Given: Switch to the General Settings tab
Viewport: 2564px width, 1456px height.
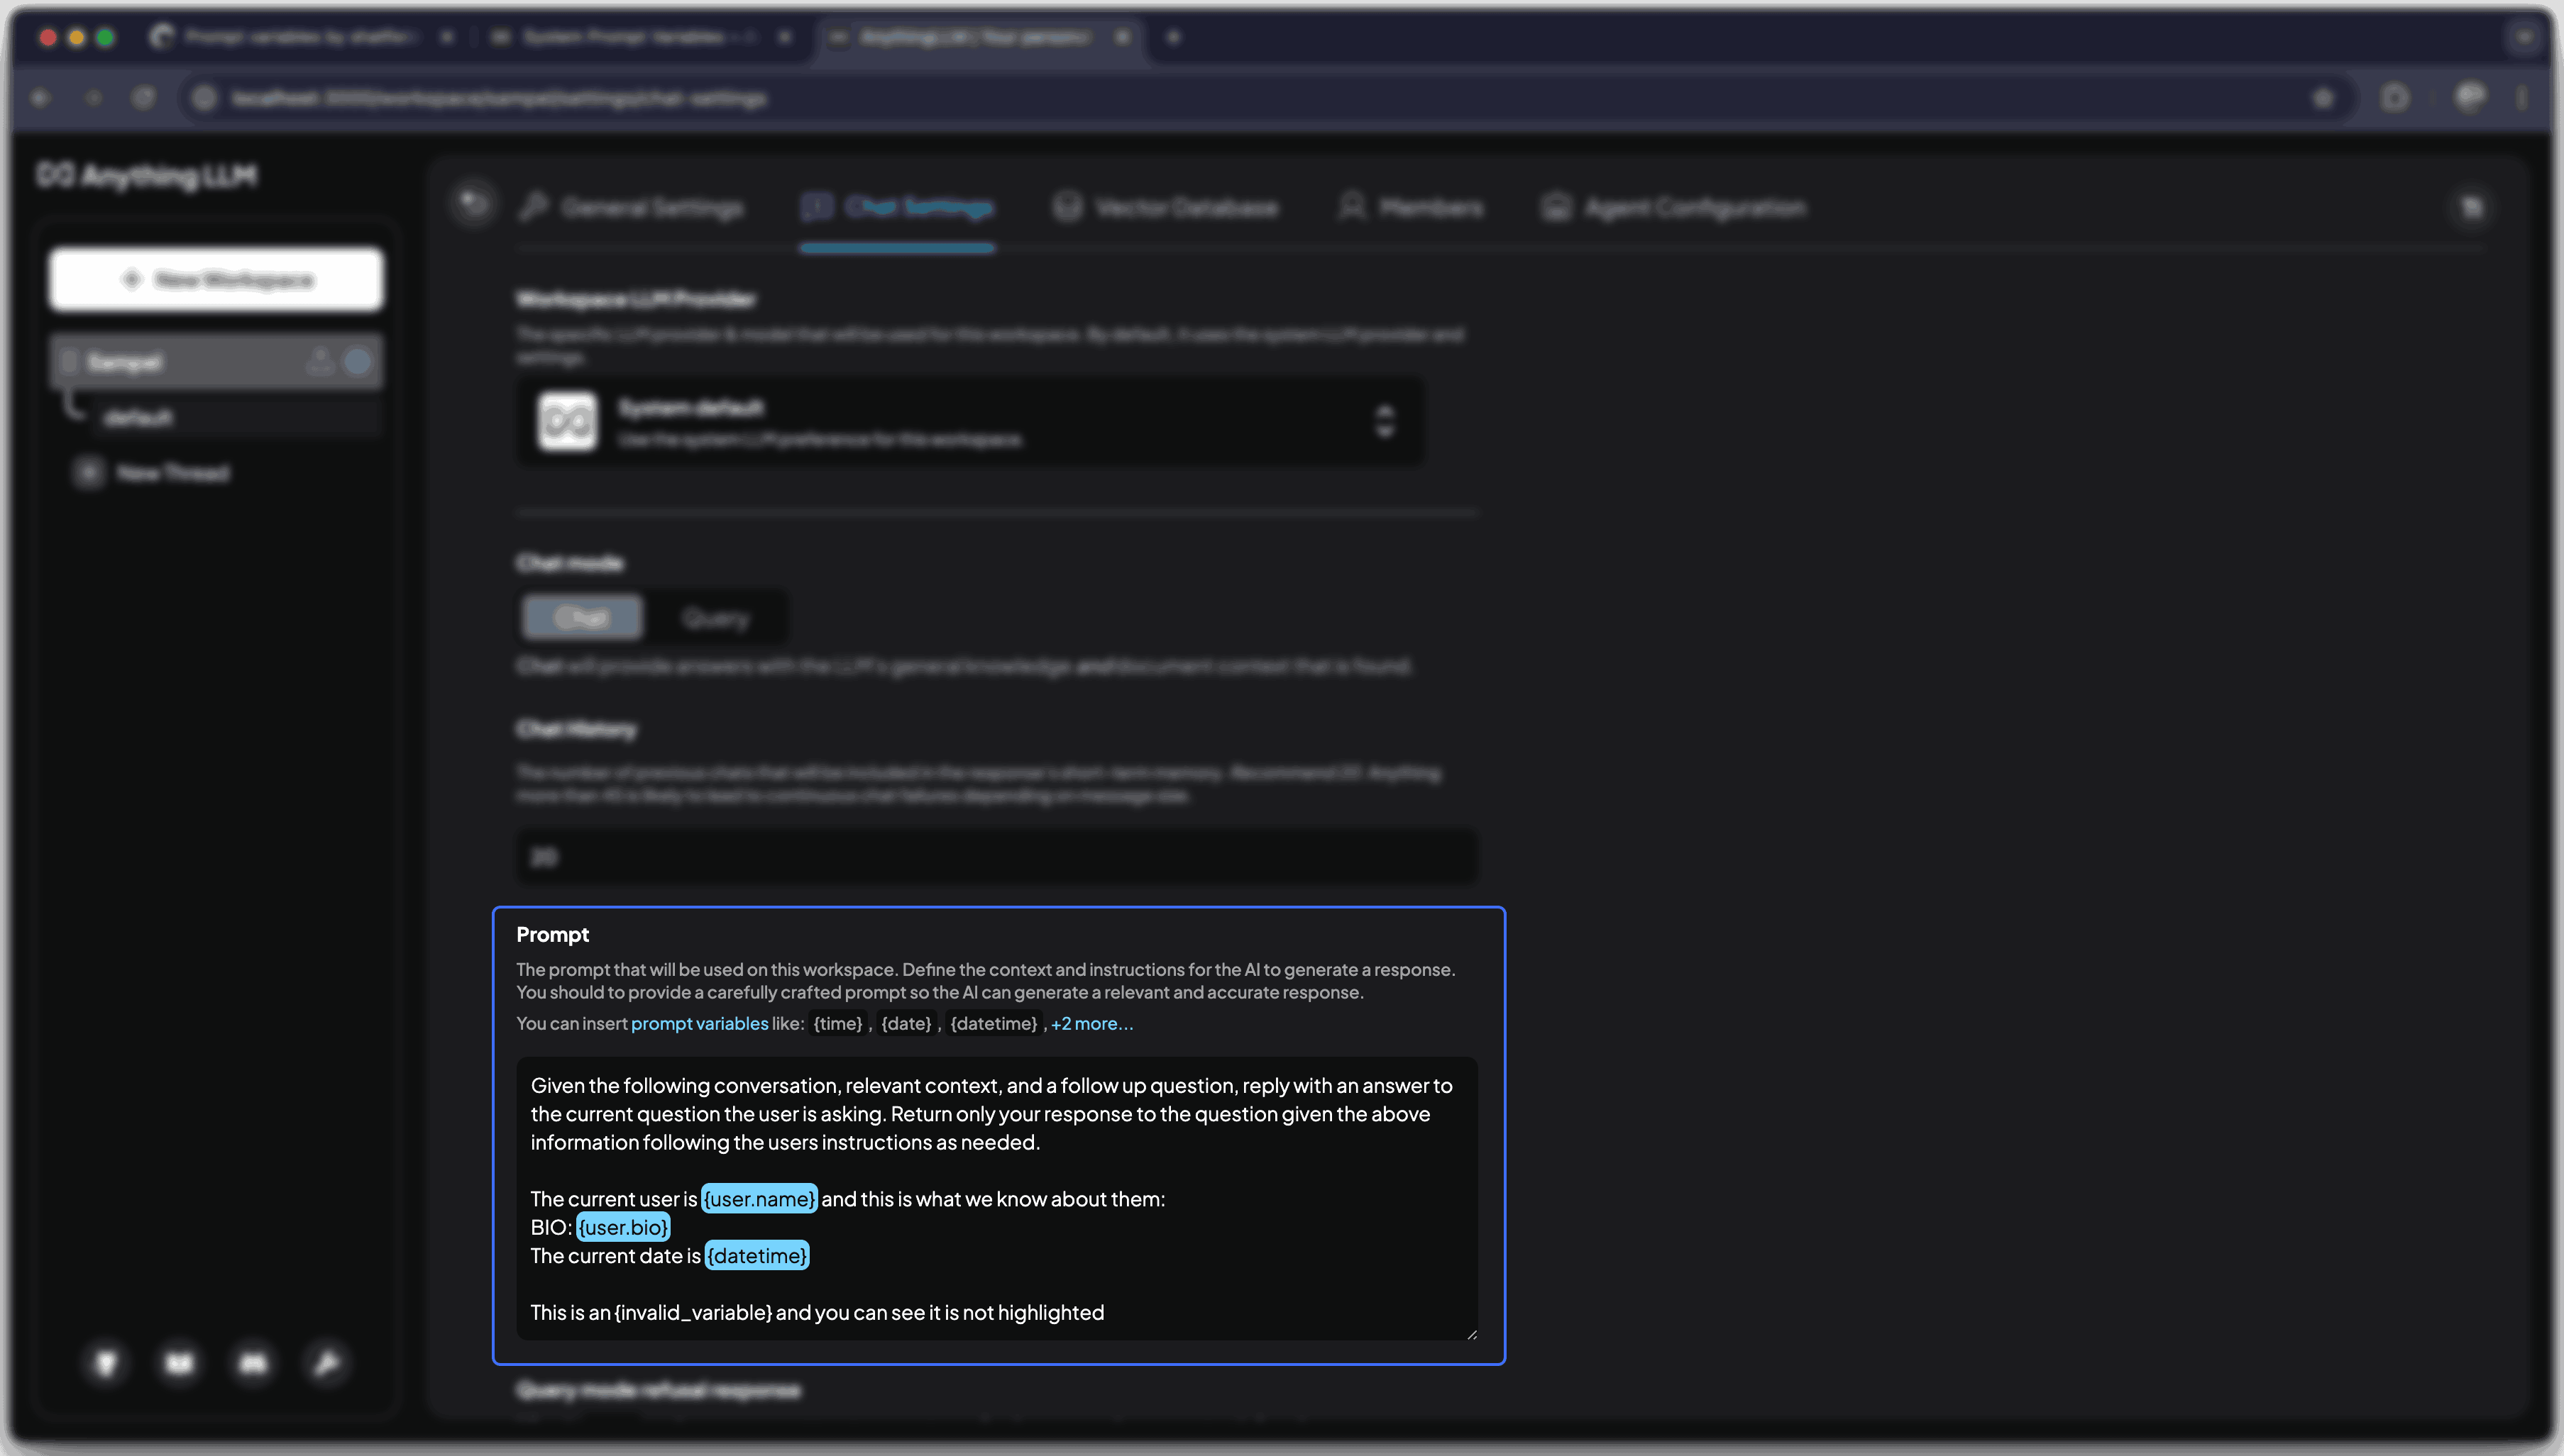Looking at the screenshot, I should pyautogui.click(x=650, y=207).
